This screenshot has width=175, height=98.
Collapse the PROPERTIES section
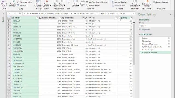(x=138, y=20)
